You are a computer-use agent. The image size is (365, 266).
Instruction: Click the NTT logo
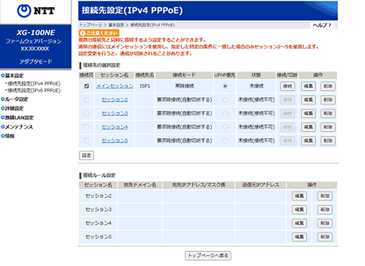click(36, 11)
